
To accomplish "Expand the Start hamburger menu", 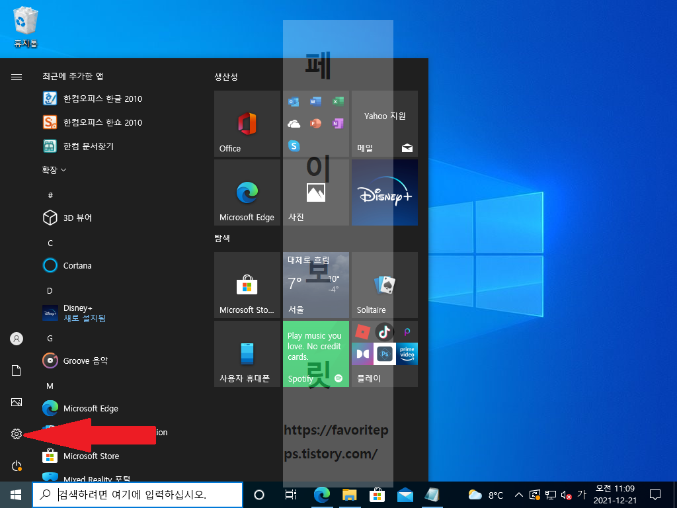I will coord(17,77).
